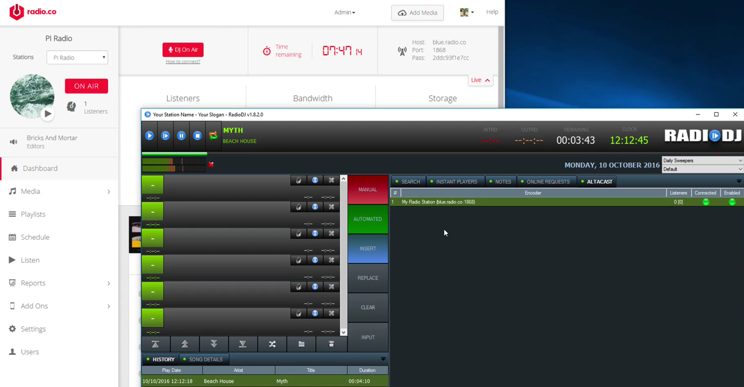Open info for first playlist slot
The width and height of the screenshot is (744, 387).
315,180
